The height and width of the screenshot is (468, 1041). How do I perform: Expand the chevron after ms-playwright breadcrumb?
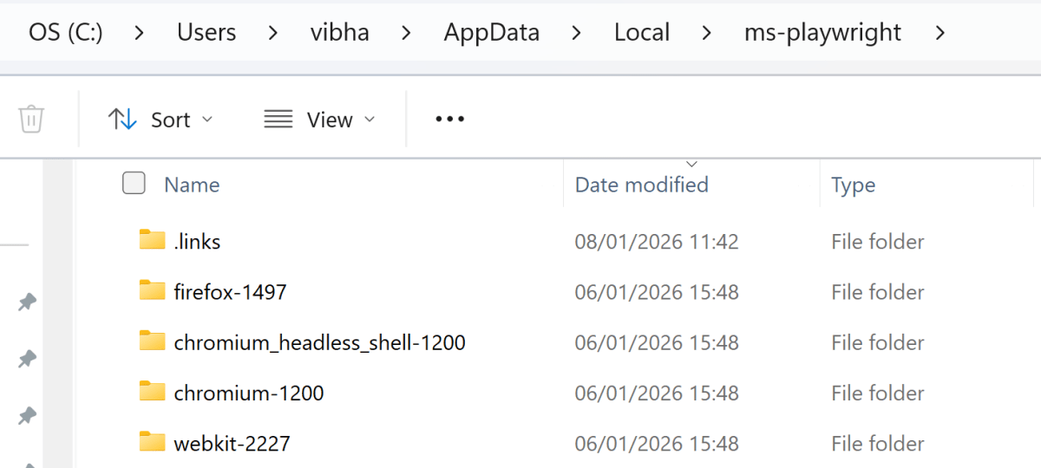pos(940,33)
